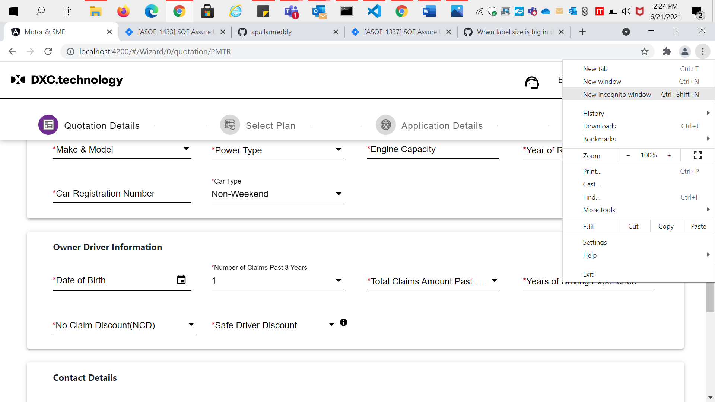The height and width of the screenshot is (402, 715).
Task: Open the browser Extensions puzzle icon
Action: click(667, 51)
